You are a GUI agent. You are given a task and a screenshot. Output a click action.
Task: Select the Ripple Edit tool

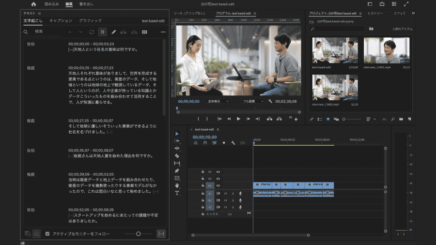click(x=177, y=148)
